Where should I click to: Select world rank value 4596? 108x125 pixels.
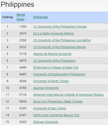coord(23,81)
